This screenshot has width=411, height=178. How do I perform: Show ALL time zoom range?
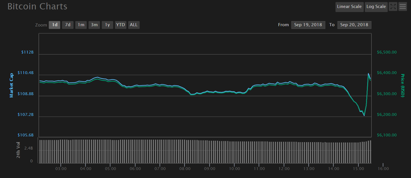[134, 25]
